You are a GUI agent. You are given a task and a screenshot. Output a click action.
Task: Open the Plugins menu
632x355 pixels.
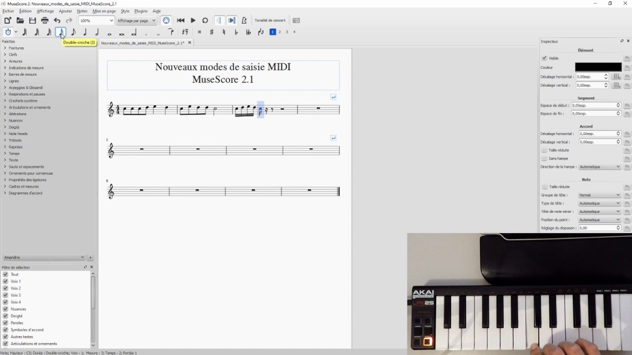tap(141, 11)
